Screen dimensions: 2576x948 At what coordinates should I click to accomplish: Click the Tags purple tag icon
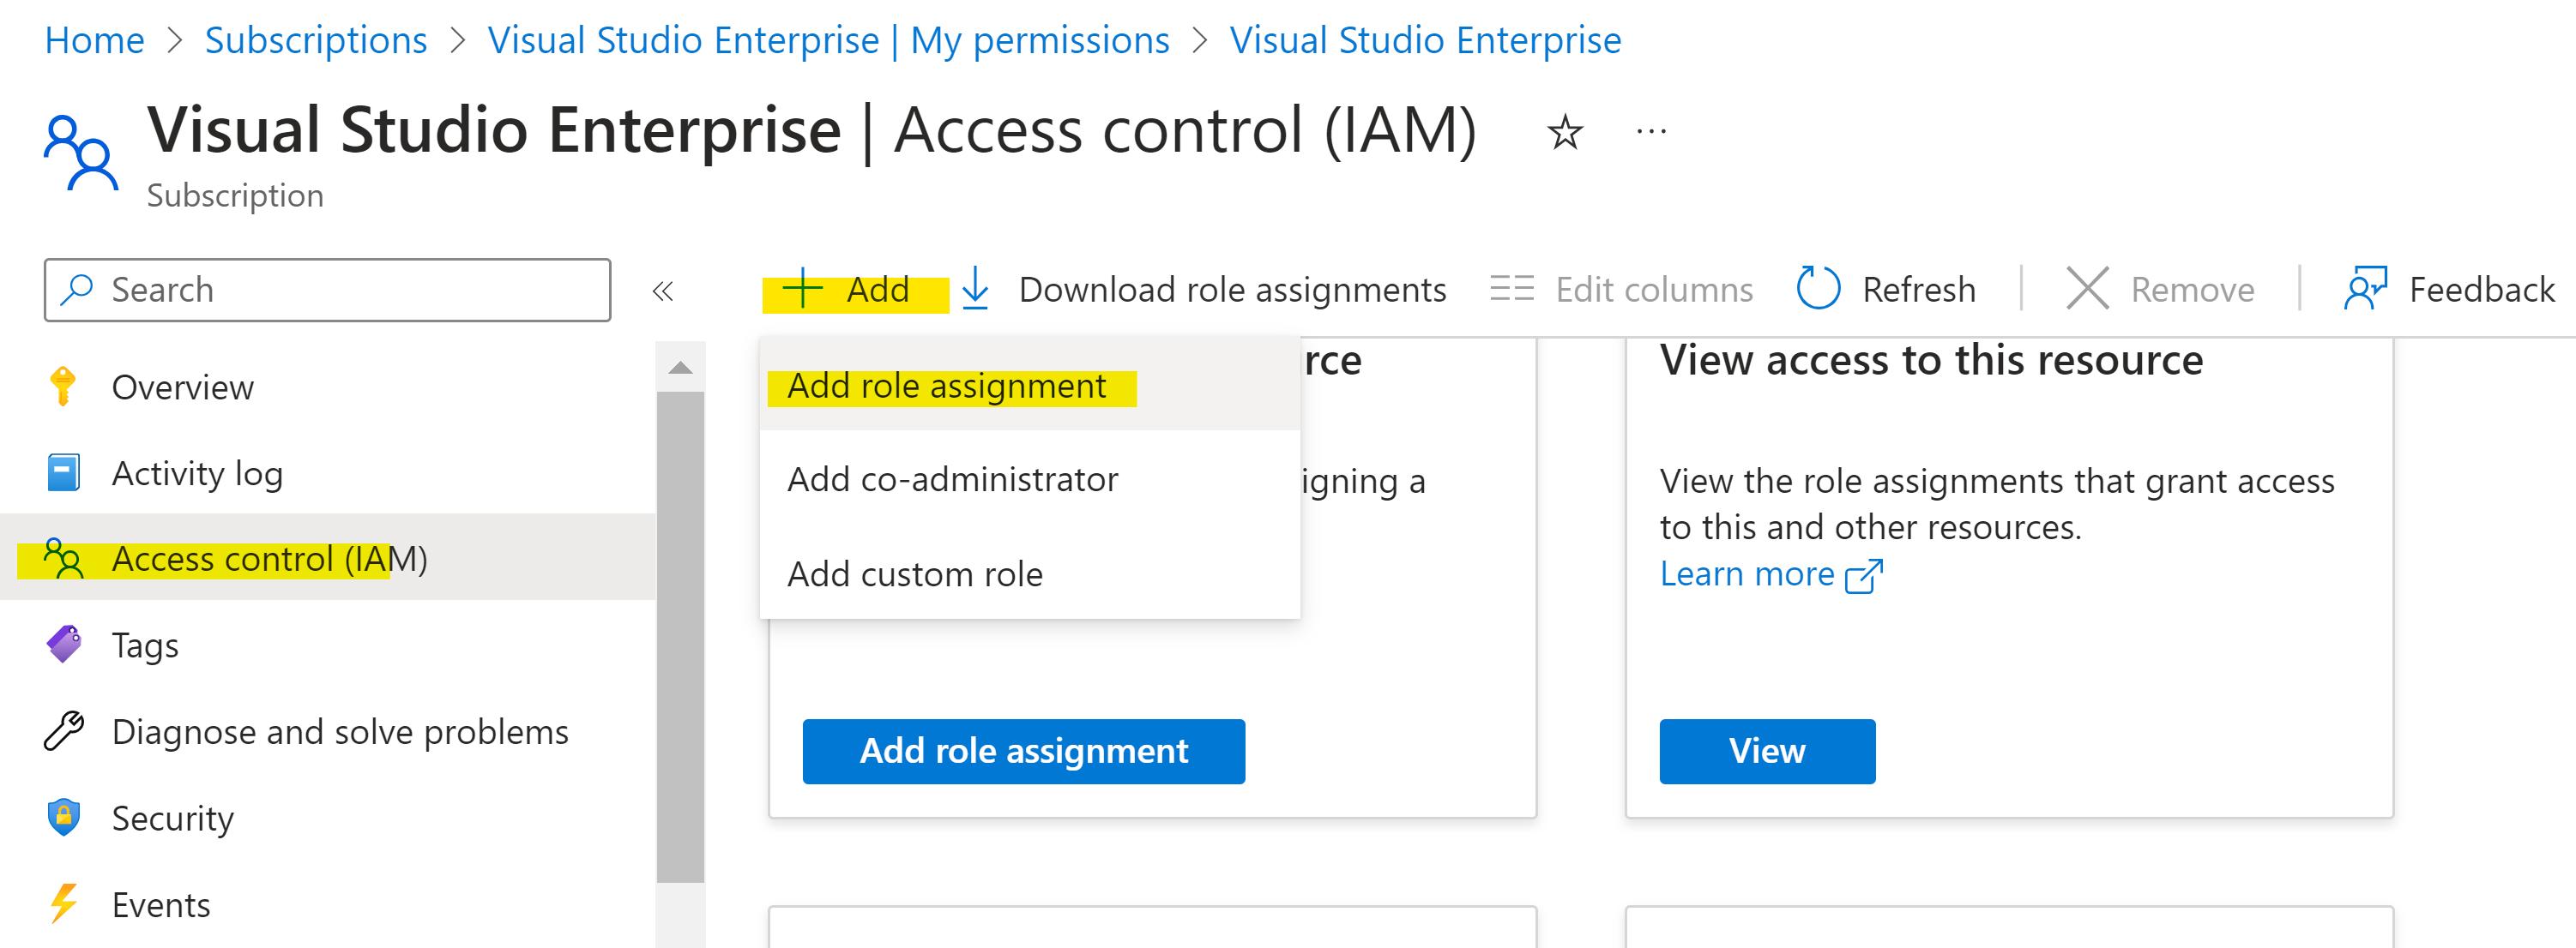64,645
